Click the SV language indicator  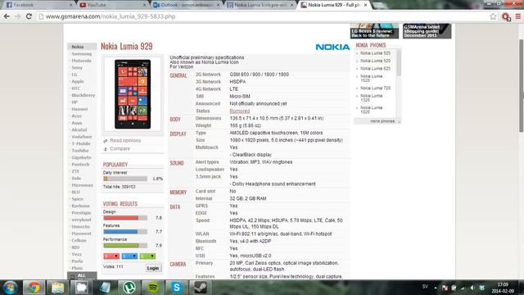point(425,287)
